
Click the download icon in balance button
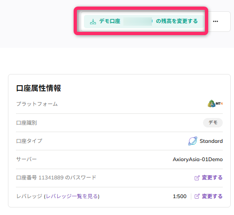(x=93, y=22)
